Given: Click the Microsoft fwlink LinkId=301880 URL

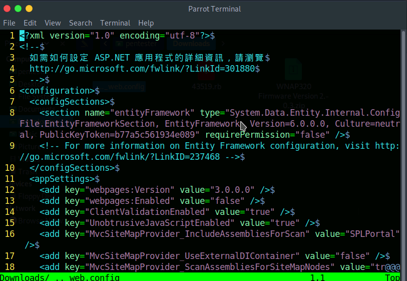Looking at the screenshot, I should 142,69.
